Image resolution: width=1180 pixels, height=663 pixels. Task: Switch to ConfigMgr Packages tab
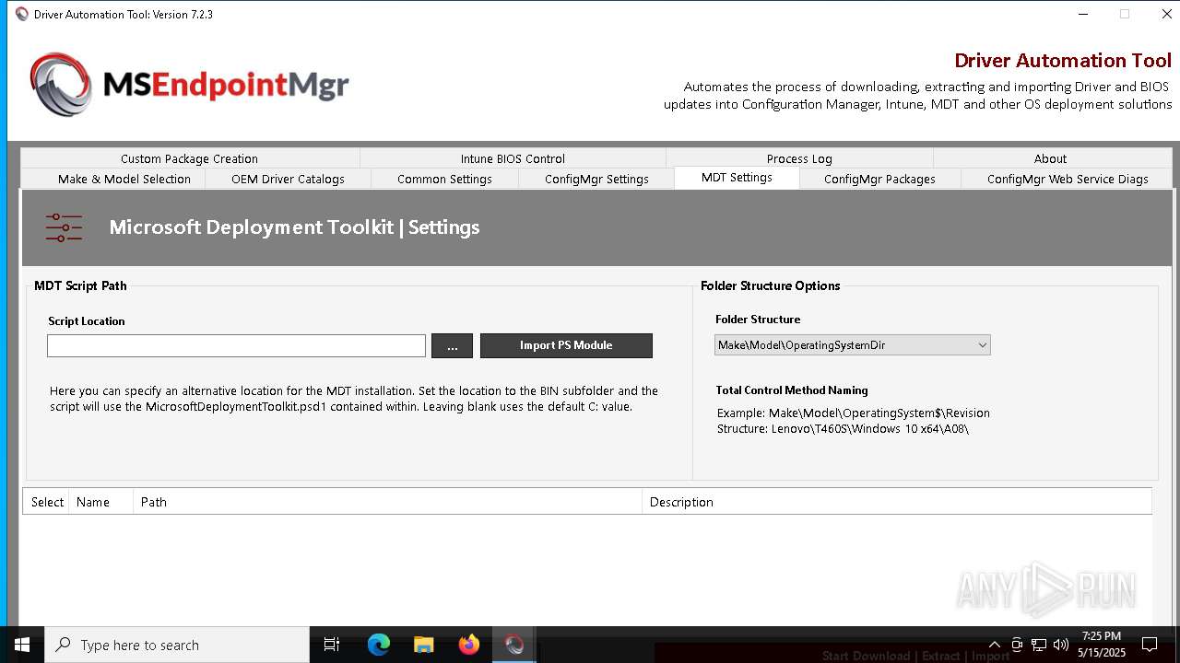pyautogui.click(x=879, y=179)
